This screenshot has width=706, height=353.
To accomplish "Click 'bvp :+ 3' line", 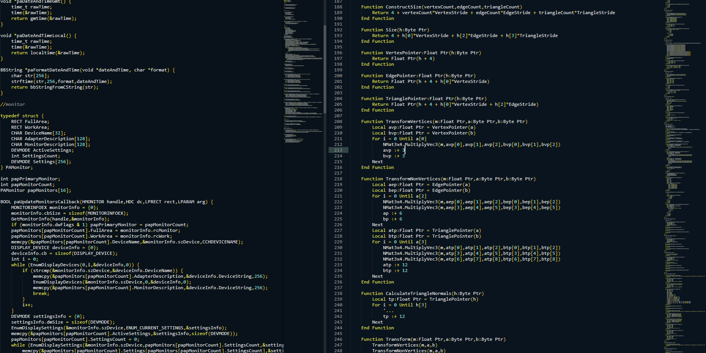I will coord(394,156).
